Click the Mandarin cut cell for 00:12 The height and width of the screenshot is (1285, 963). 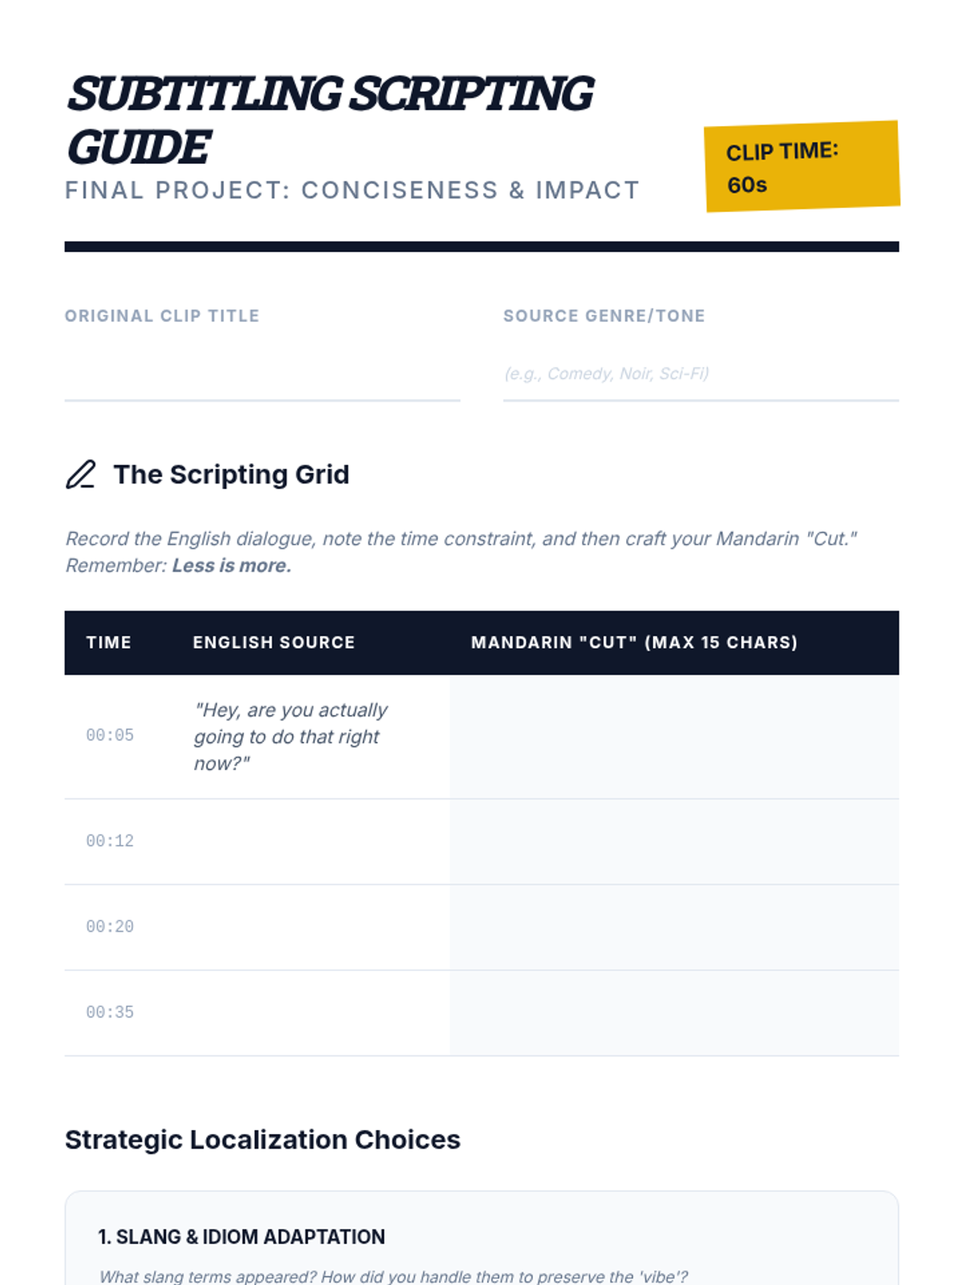[673, 842]
